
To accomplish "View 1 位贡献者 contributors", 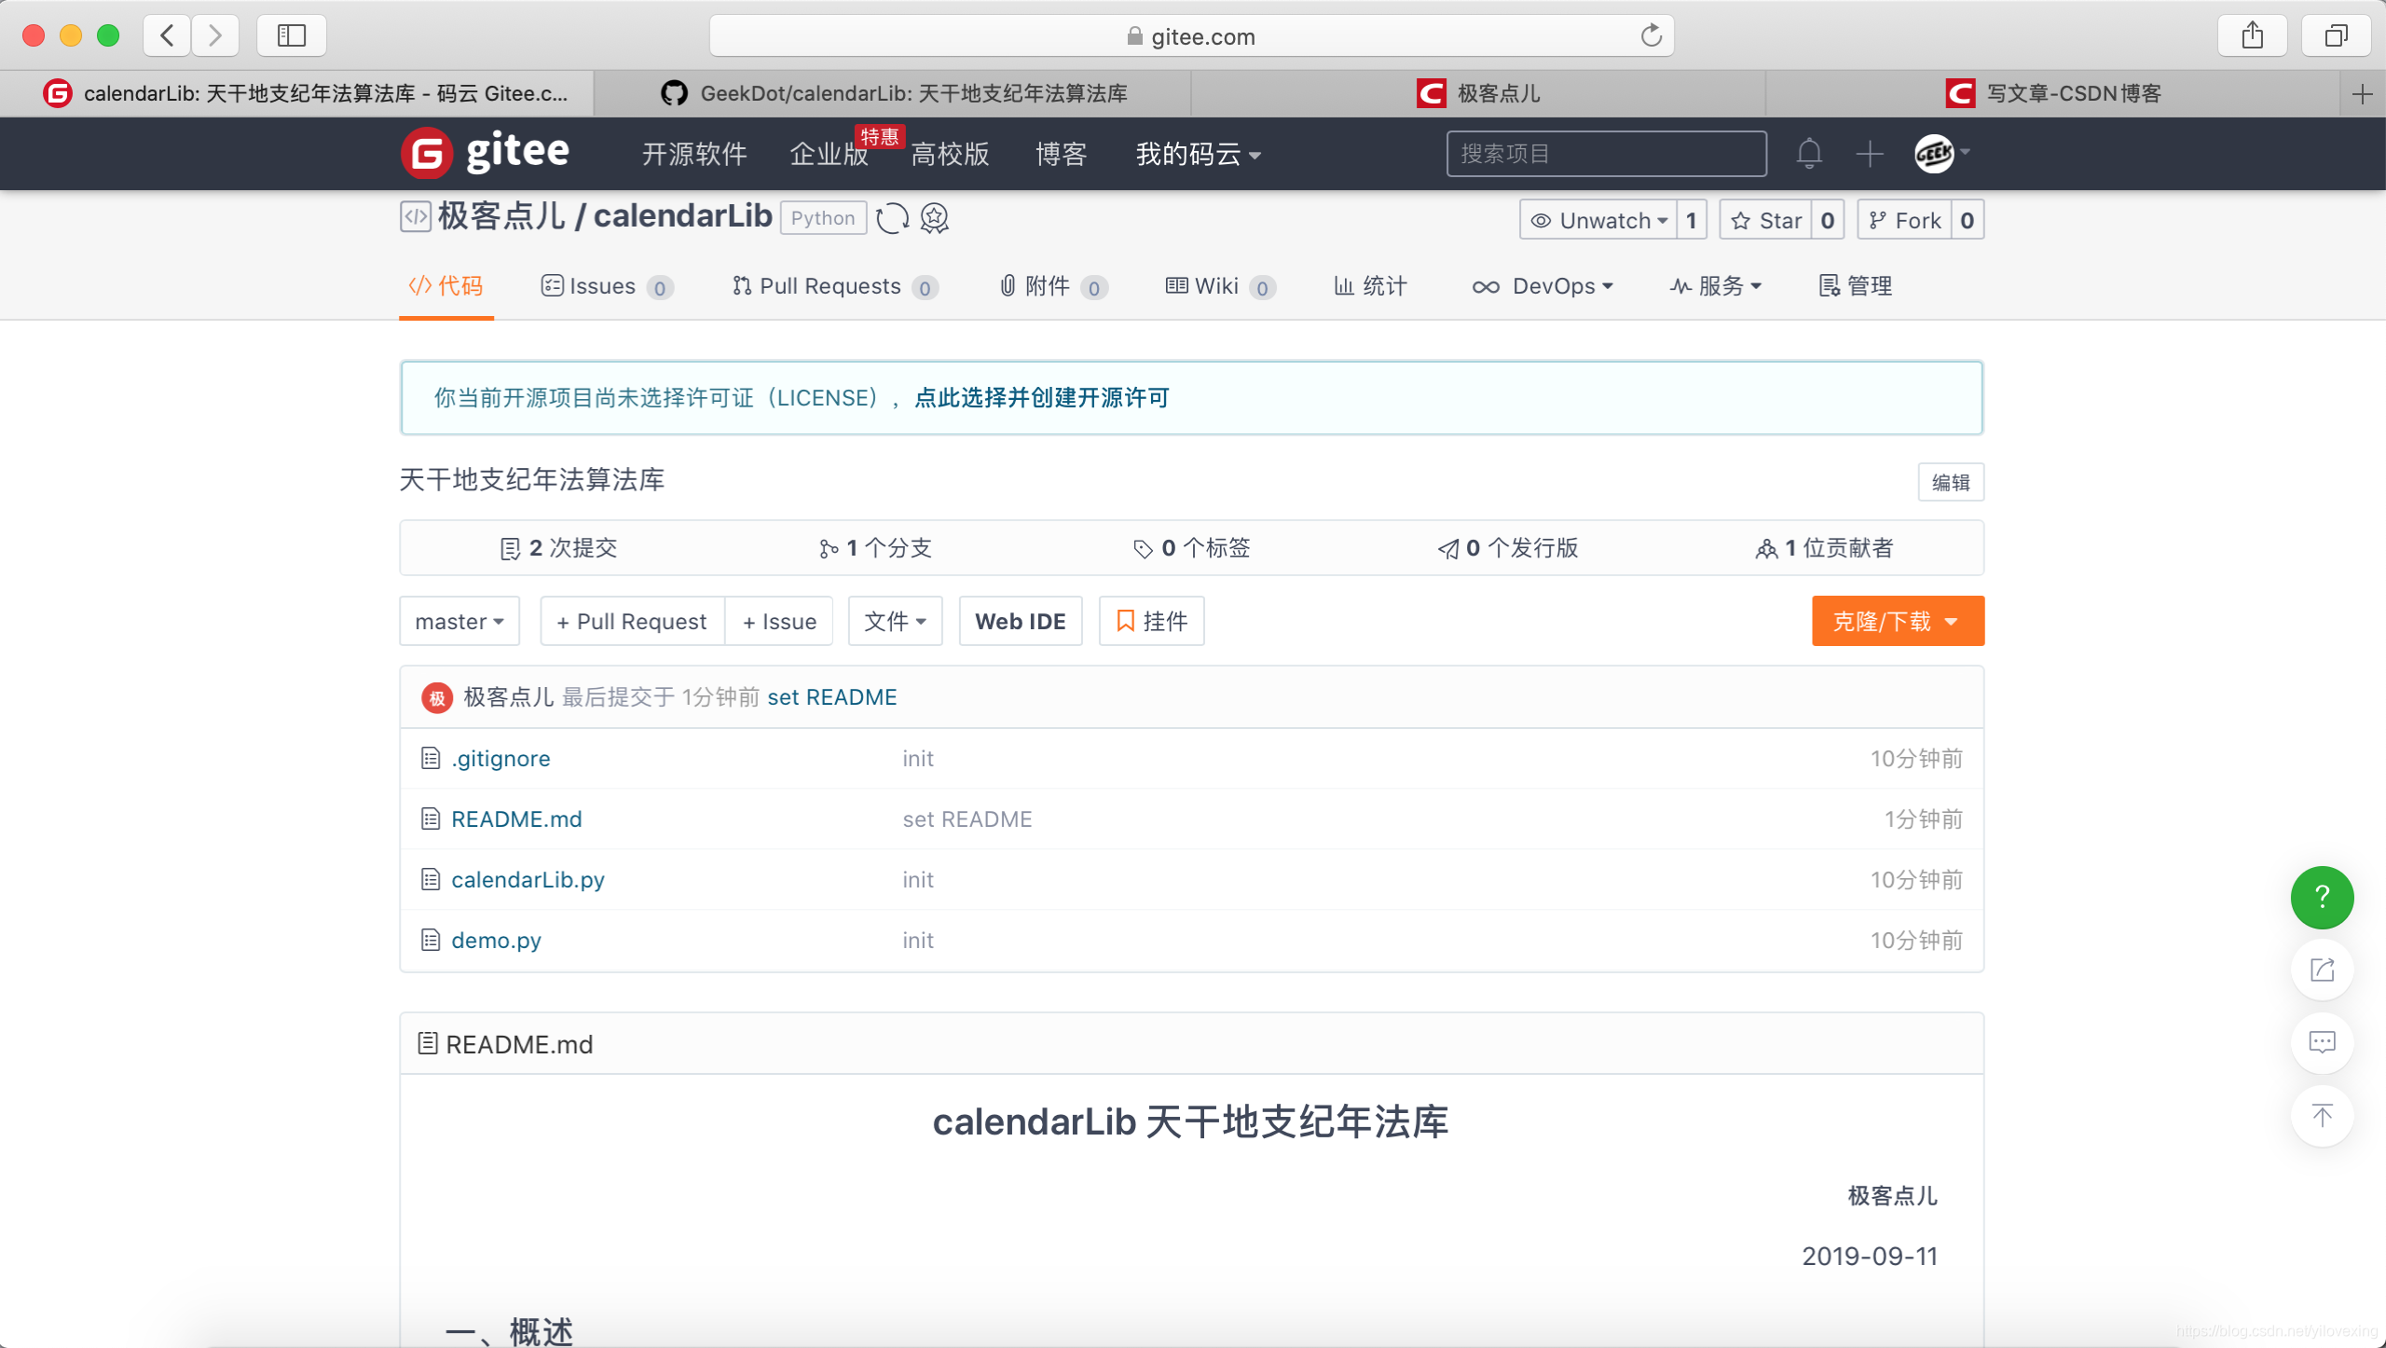I will (1825, 548).
